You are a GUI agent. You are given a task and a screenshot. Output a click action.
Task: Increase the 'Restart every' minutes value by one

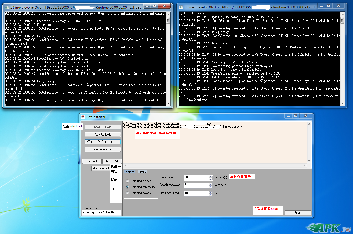click(x=210, y=177)
